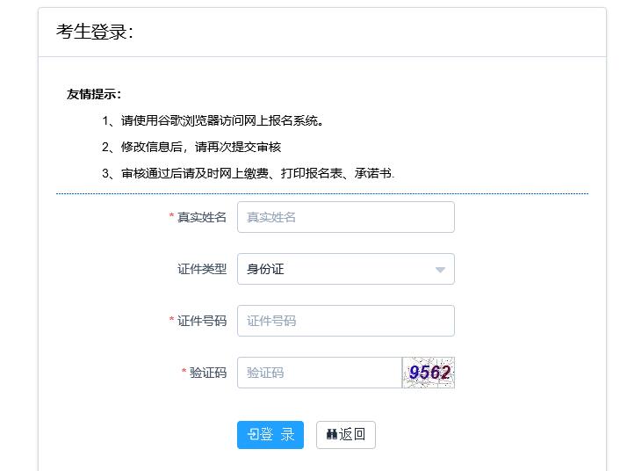Click the 友情提示 heading text

(x=94, y=94)
